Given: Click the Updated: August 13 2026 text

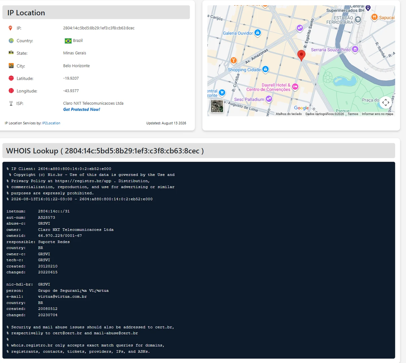Looking at the screenshot, I should pyautogui.click(x=166, y=123).
